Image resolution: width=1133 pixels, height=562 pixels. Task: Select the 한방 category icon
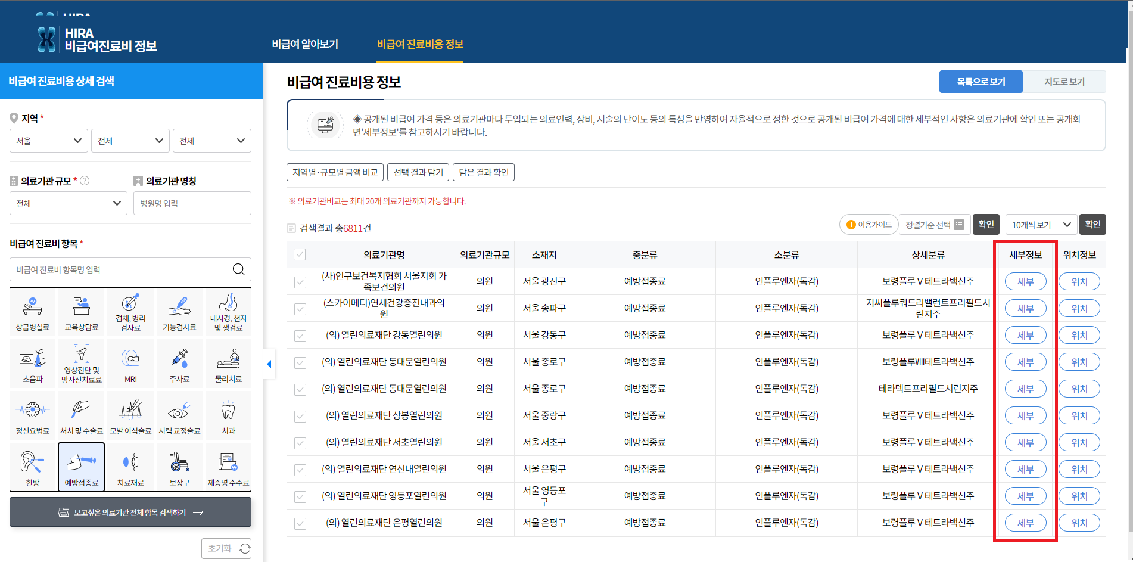coord(33,468)
